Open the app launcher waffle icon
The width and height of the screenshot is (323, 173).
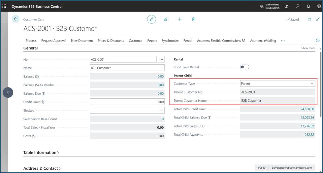point(4,6)
